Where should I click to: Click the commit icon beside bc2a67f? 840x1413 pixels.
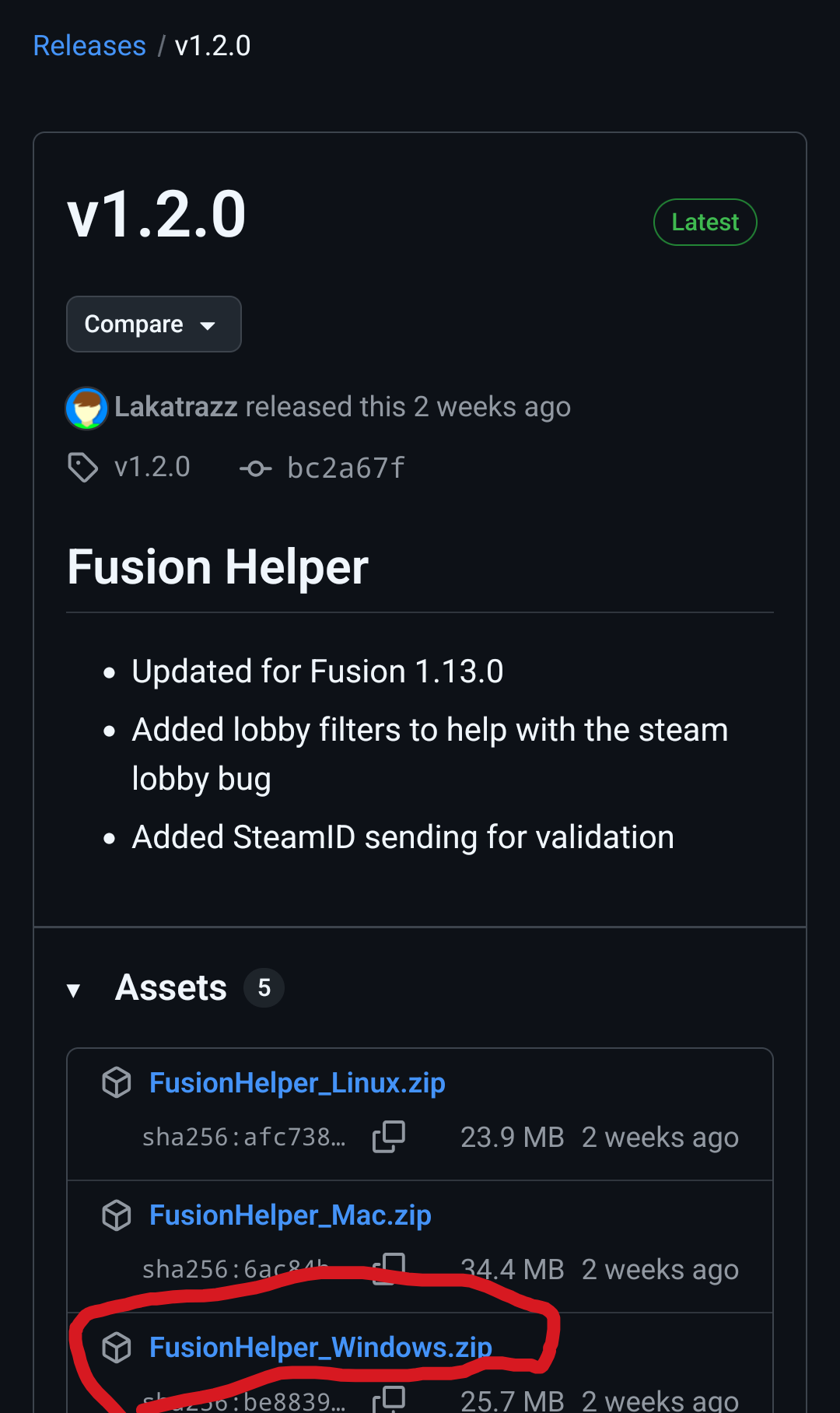[255, 468]
